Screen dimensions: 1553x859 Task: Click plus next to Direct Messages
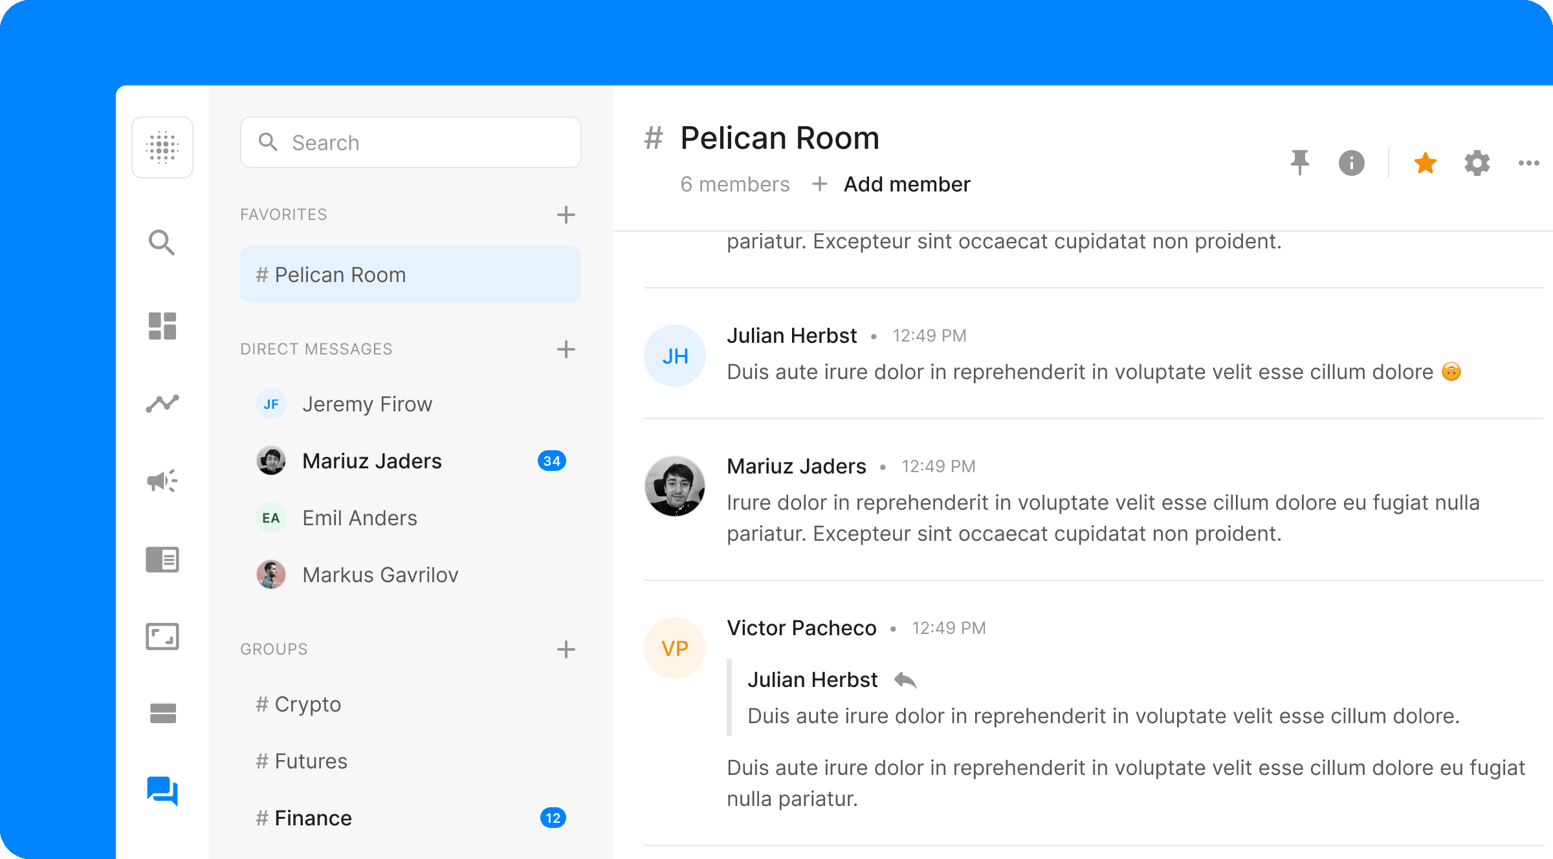point(566,349)
